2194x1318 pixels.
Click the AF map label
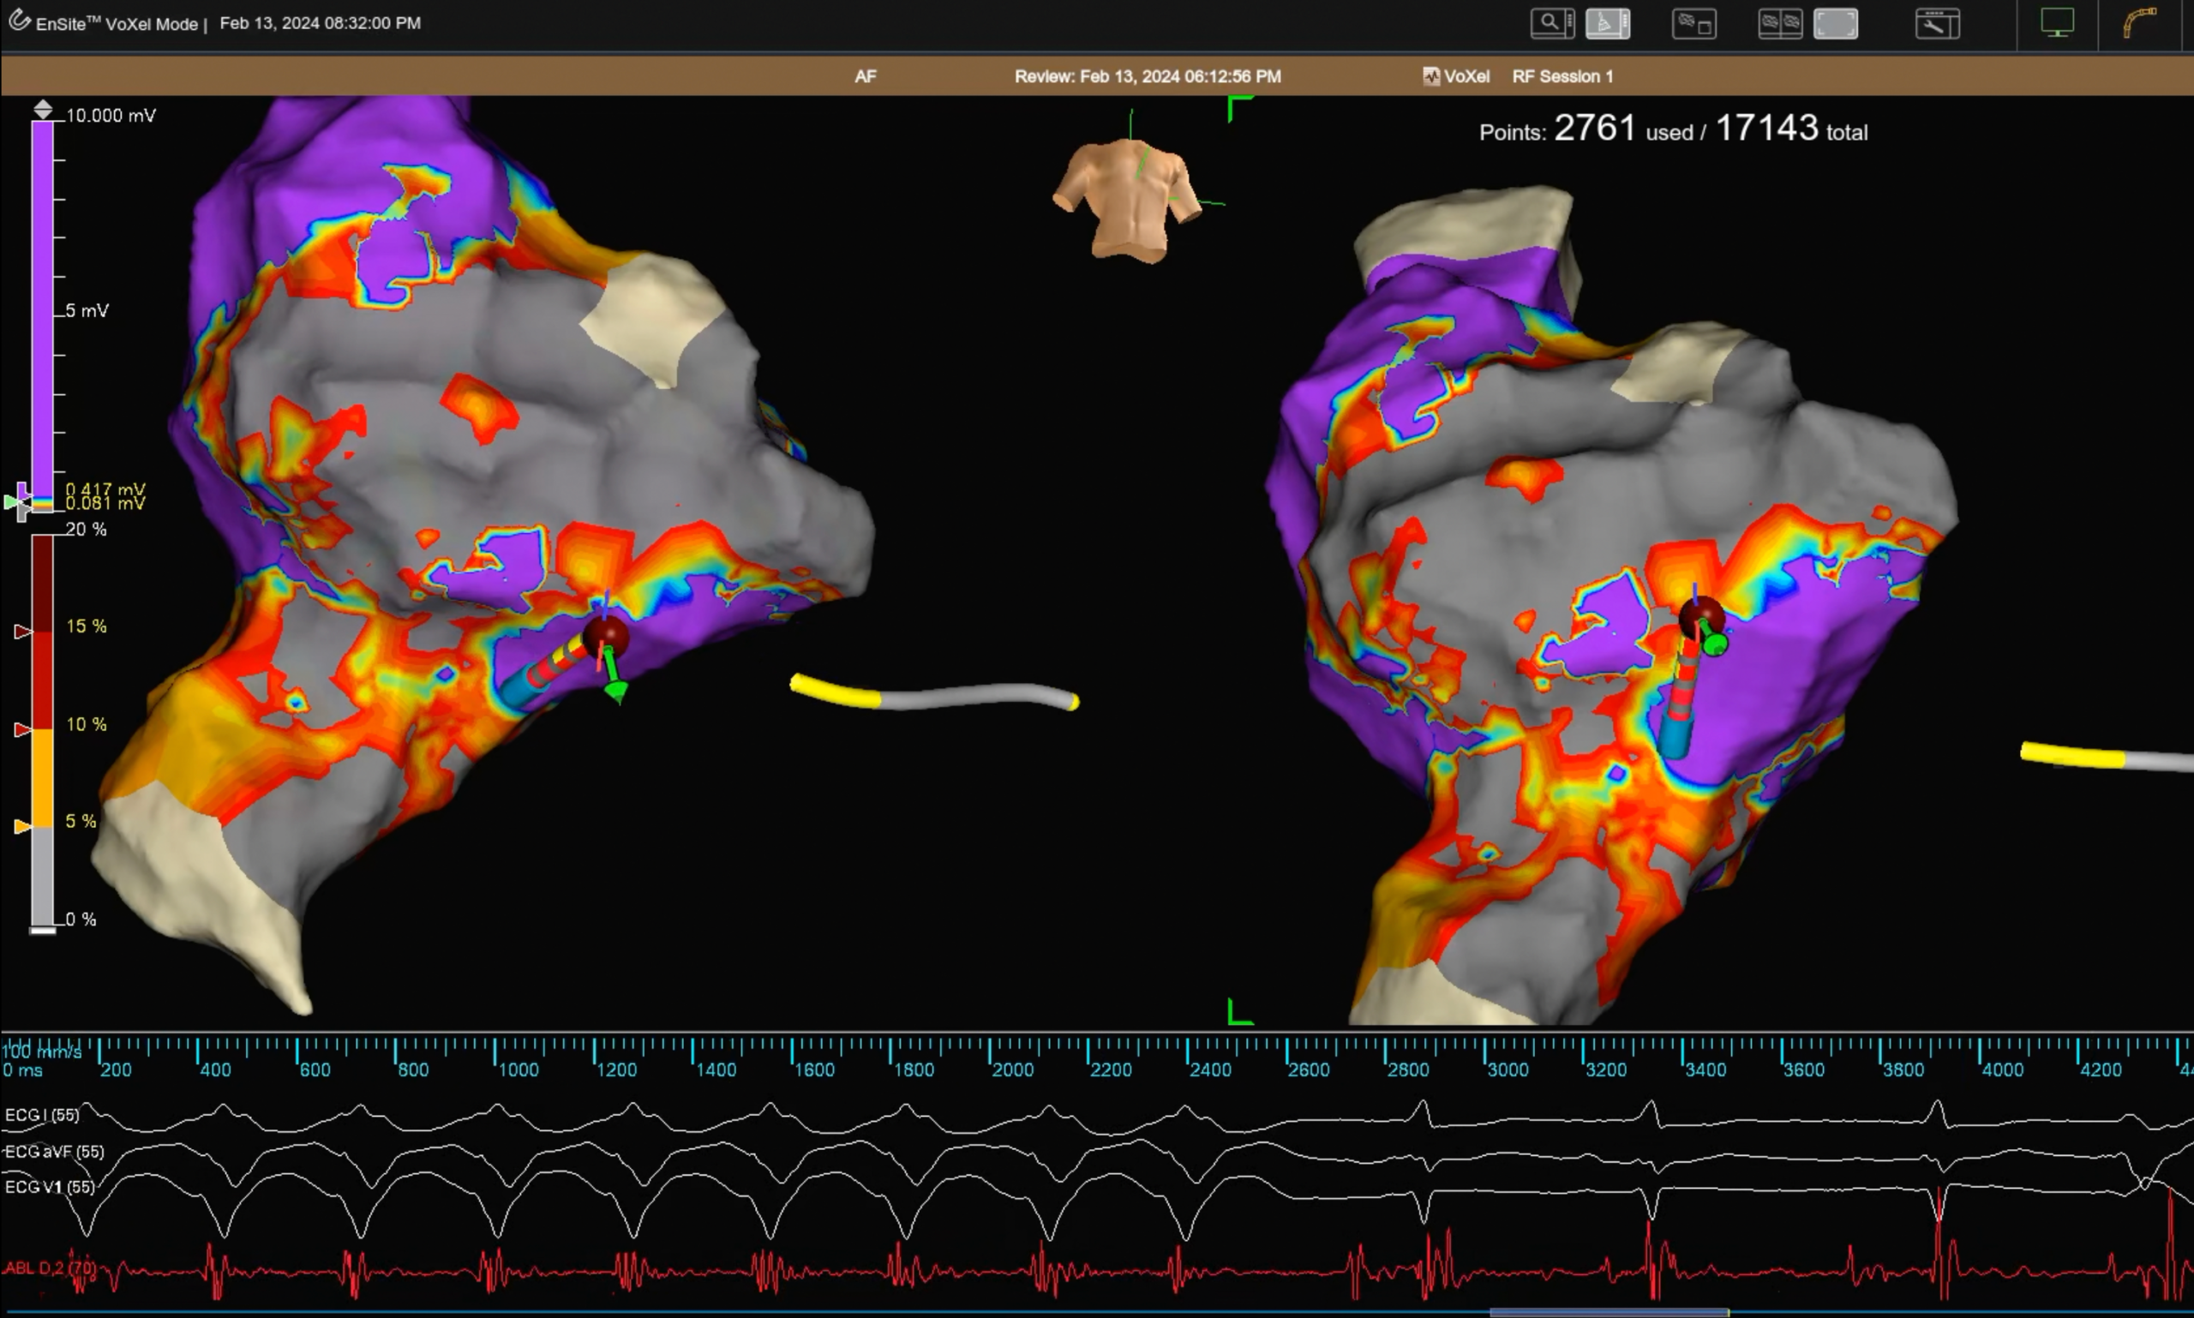[x=865, y=76]
